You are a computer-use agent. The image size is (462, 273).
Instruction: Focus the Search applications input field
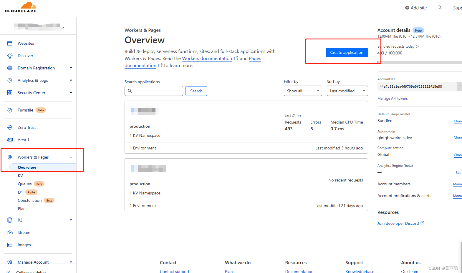coord(154,91)
